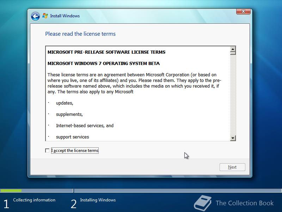Click the license scrollbar down arrow

[x=233, y=138]
